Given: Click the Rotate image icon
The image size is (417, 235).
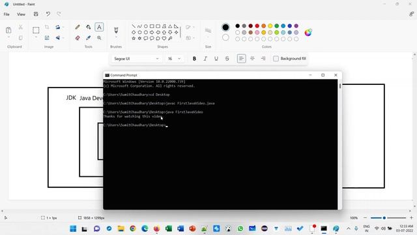Looking at the screenshot, I should (58, 27).
